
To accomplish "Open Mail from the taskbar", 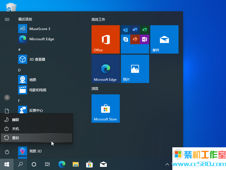I will click(x=103, y=164).
